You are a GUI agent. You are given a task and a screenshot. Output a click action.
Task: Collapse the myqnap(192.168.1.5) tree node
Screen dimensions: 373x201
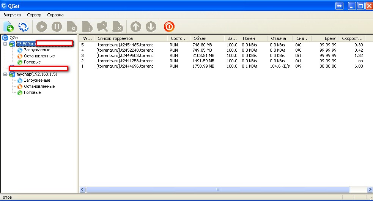pyautogui.click(x=5, y=74)
